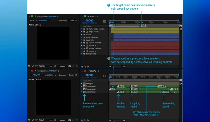The width and height of the screenshot is (210, 122).
Task: Adjust zoom slider in crosshairs timeline
Action: (114, 67)
